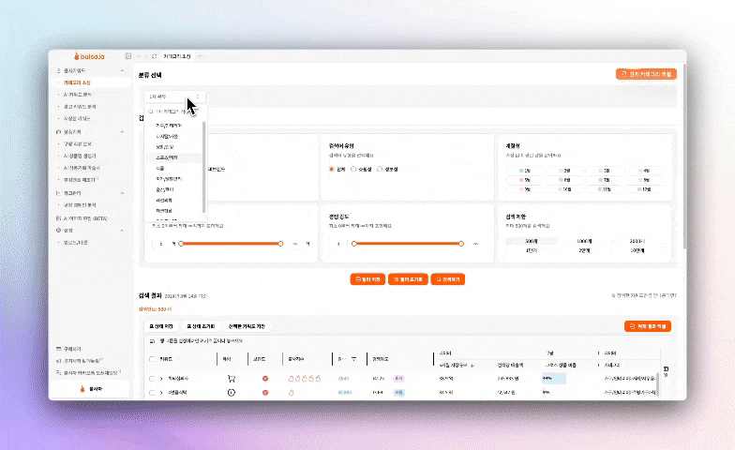Check the second result row checkbox
Screen dimensions: 735x450
[x=152, y=392]
